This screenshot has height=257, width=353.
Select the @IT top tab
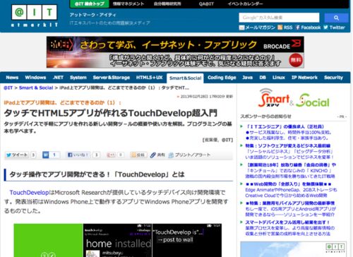(x=90, y=4)
